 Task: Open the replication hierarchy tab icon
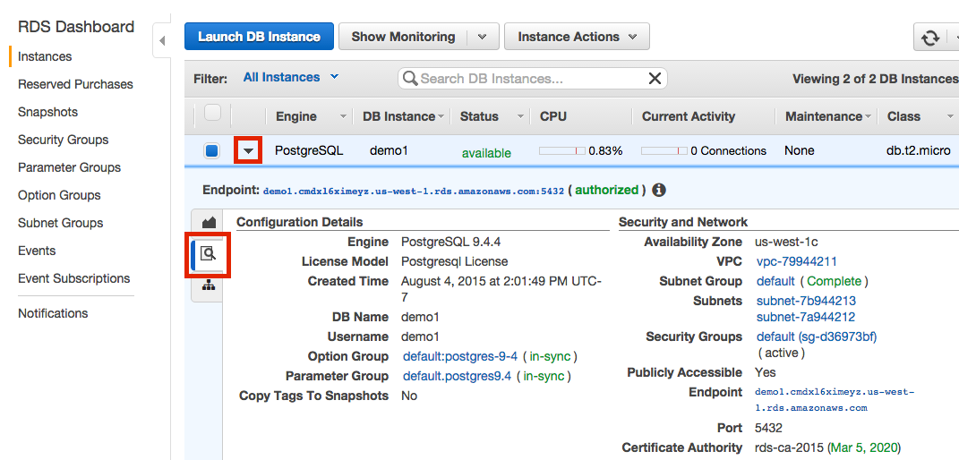(209, 285)
